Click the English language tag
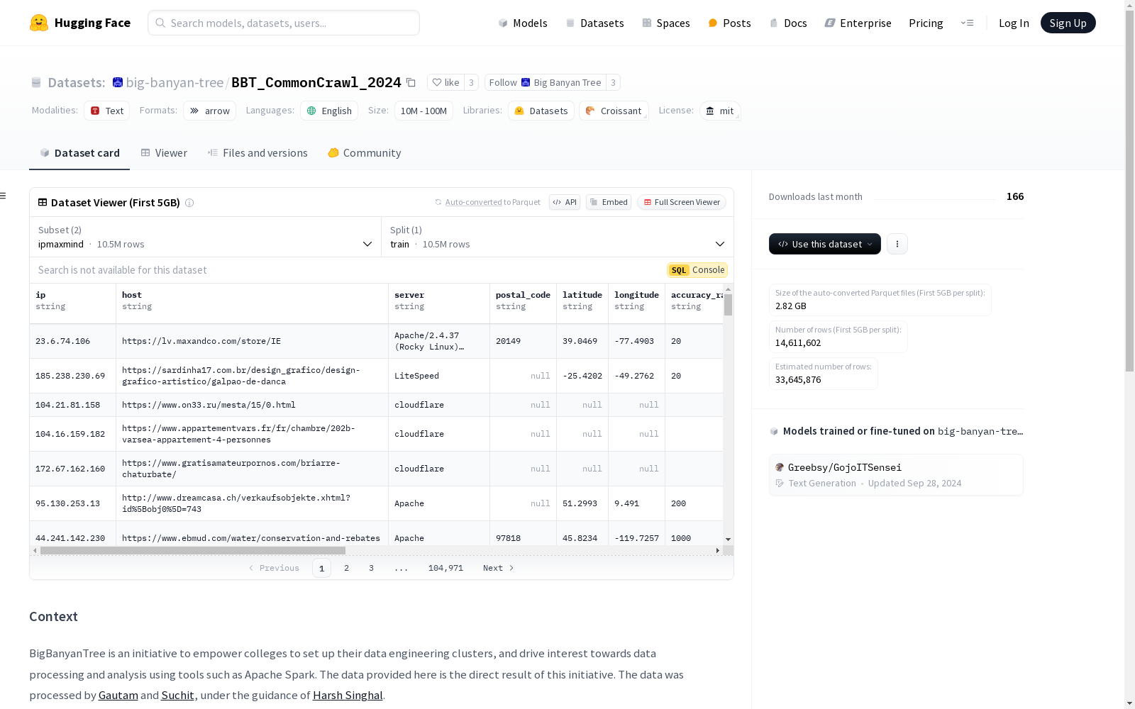 pos(329,111)
